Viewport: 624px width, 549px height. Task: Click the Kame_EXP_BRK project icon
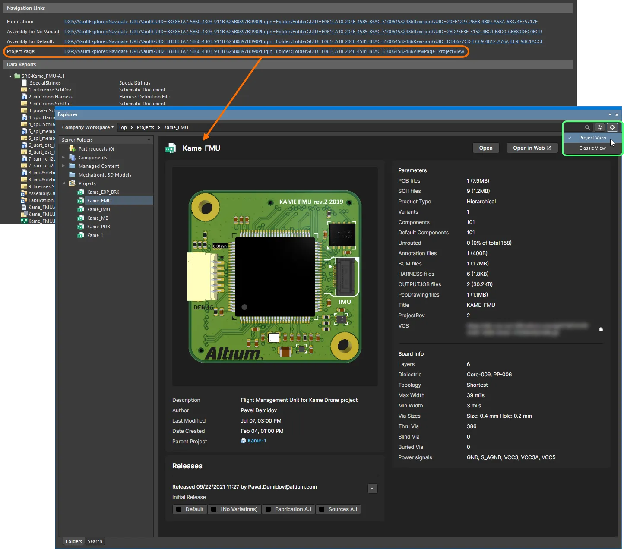coord(81,192)
